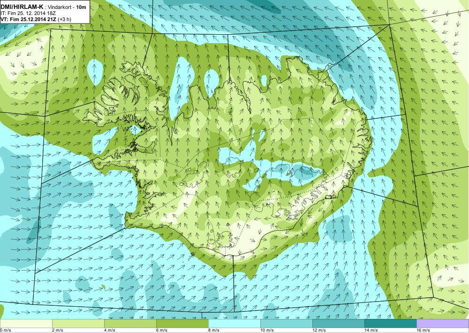Click the '14 m/s' legend label
The height and width of the screenshot is (333, 469).
tap(371, 330)
